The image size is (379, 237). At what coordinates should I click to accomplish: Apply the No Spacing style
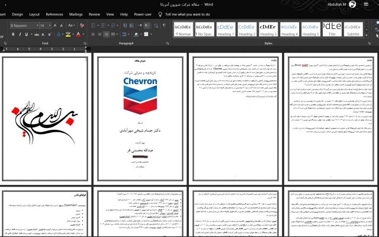click(x=205, y=30)
